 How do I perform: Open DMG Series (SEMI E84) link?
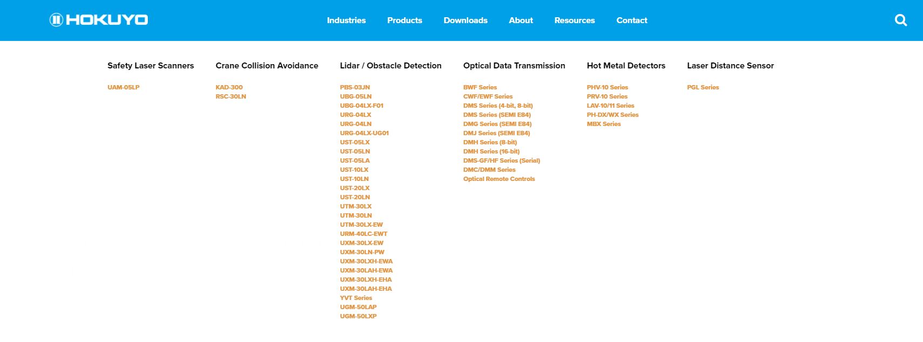[497, 124]
